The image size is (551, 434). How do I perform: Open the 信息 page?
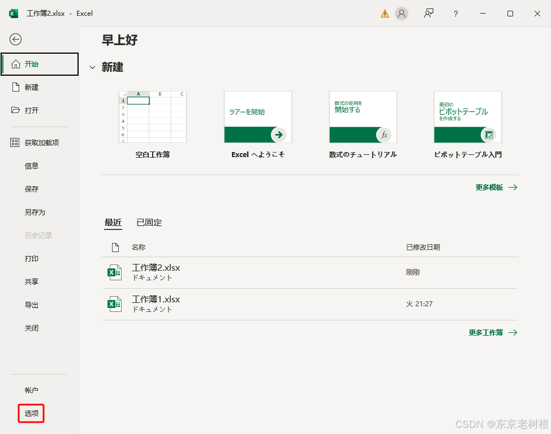tap(40, 166)
